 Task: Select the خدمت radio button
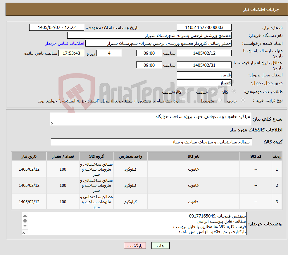point(213,91)
